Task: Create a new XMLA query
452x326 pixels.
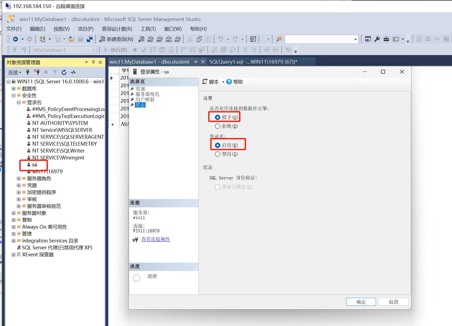Action: click(x=169, y=39)
